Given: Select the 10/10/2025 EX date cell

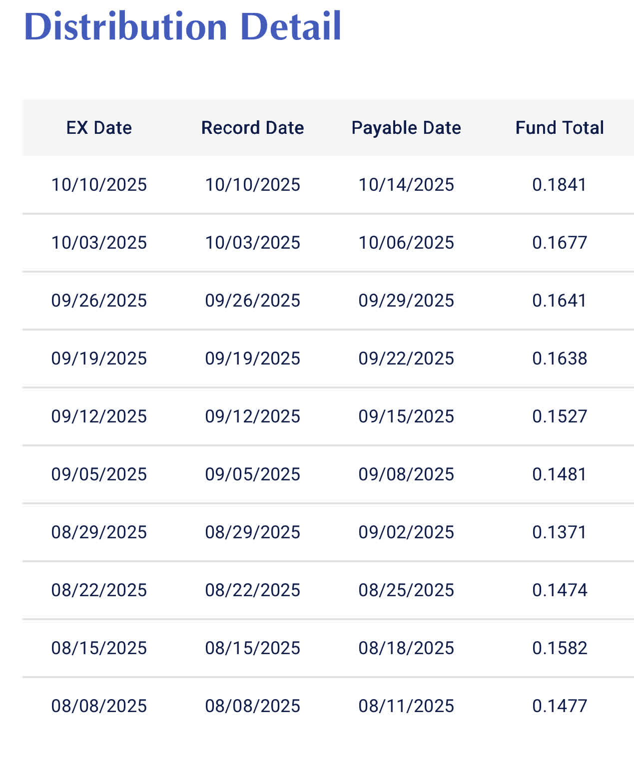Looking at the screenshot, I should coord(99,185).
